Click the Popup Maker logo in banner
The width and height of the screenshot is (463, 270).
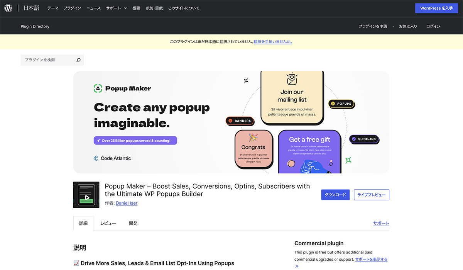click(x=122, y=88)
